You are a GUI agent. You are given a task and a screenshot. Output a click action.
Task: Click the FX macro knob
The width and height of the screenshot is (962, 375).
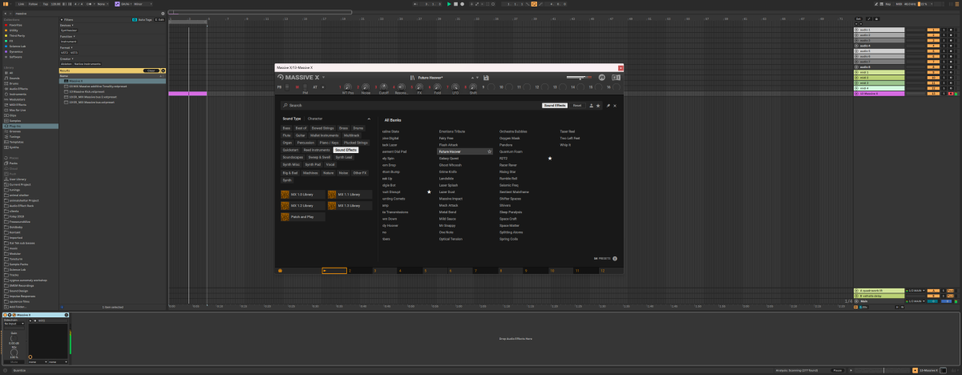tap(419, 87)
